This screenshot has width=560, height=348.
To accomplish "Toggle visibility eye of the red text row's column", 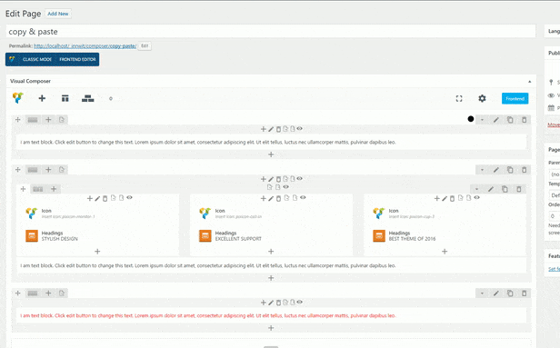I will (x=300, y=302).
